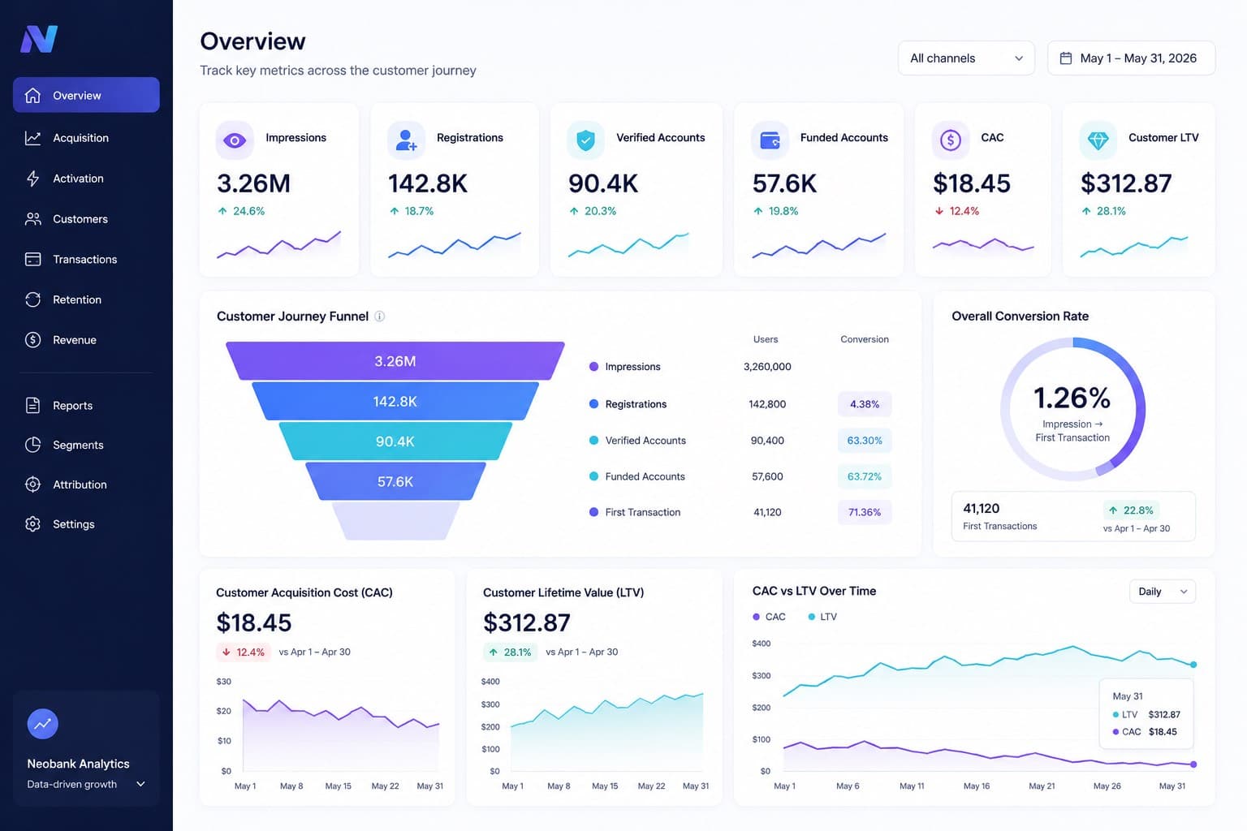This screenshot has height=831, width=1247.
Task: Open the Overview menu item
Action: pyautogui.click(x=86, y=95)
